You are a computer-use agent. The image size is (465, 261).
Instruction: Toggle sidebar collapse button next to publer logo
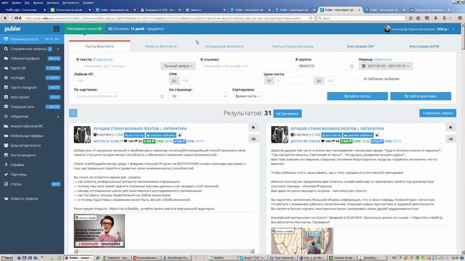[x=56, y=29]
